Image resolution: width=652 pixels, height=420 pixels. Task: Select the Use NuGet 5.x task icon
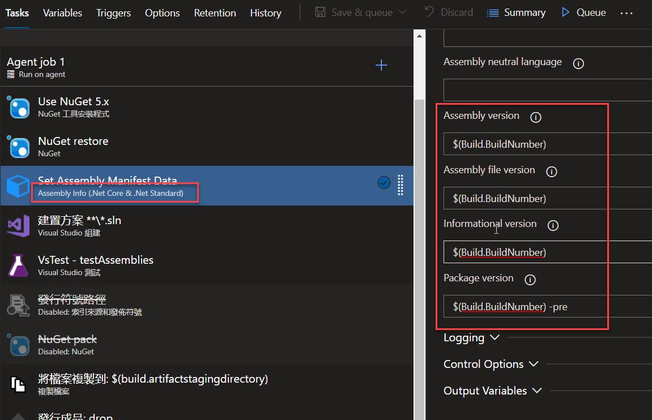coord(19,107)
